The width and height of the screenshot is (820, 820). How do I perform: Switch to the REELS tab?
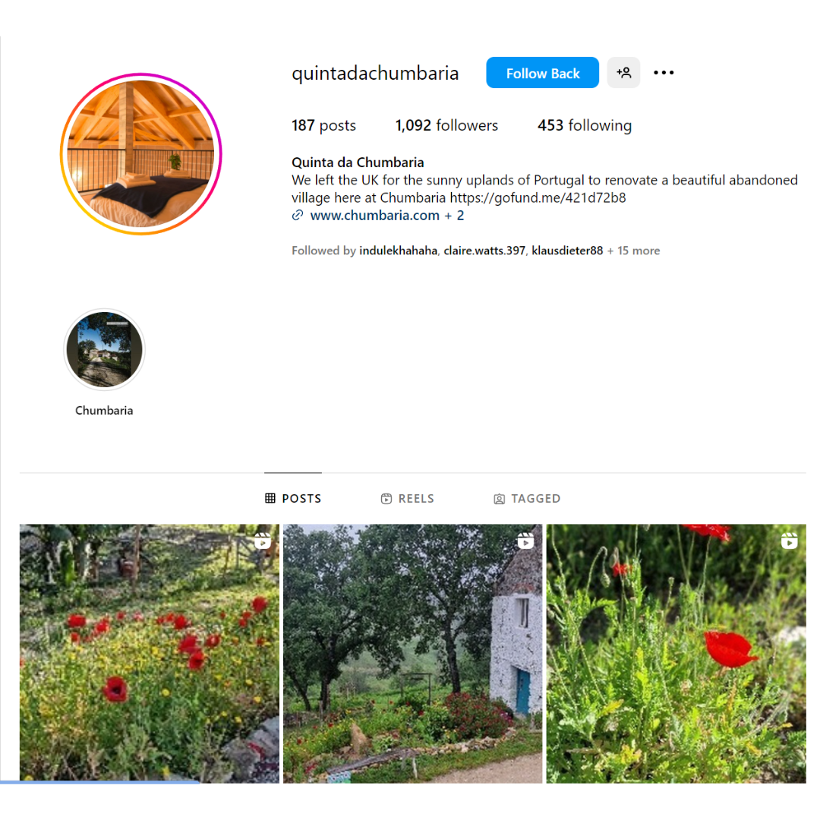[x=408, y=498]
